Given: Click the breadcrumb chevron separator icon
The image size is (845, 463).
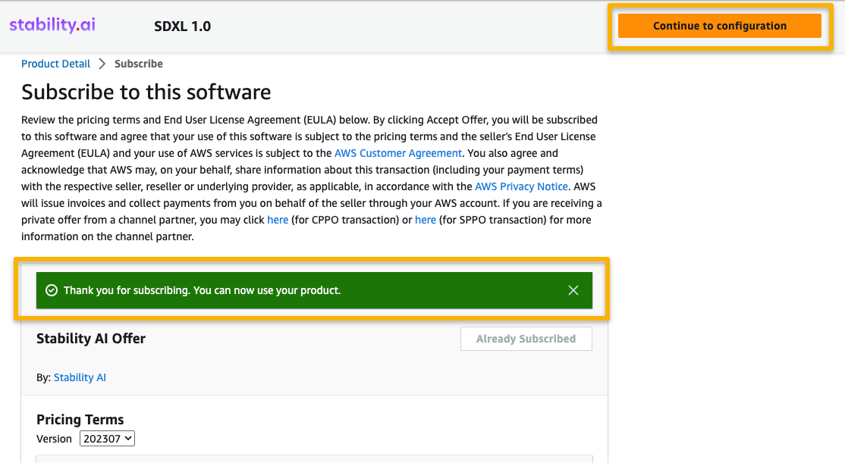Looking at the screenshot, I should [x=102, y=64].
